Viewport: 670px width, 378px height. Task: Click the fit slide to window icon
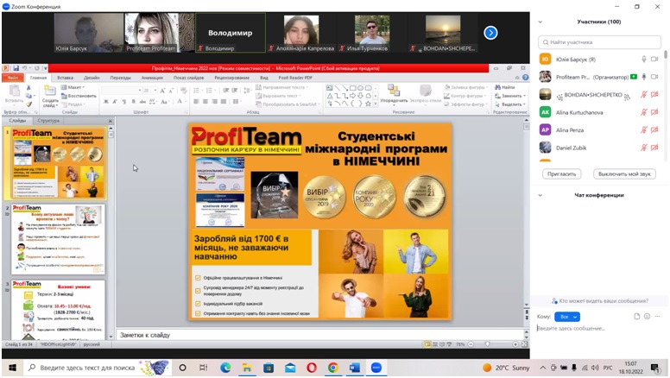[x=525, y=343]
